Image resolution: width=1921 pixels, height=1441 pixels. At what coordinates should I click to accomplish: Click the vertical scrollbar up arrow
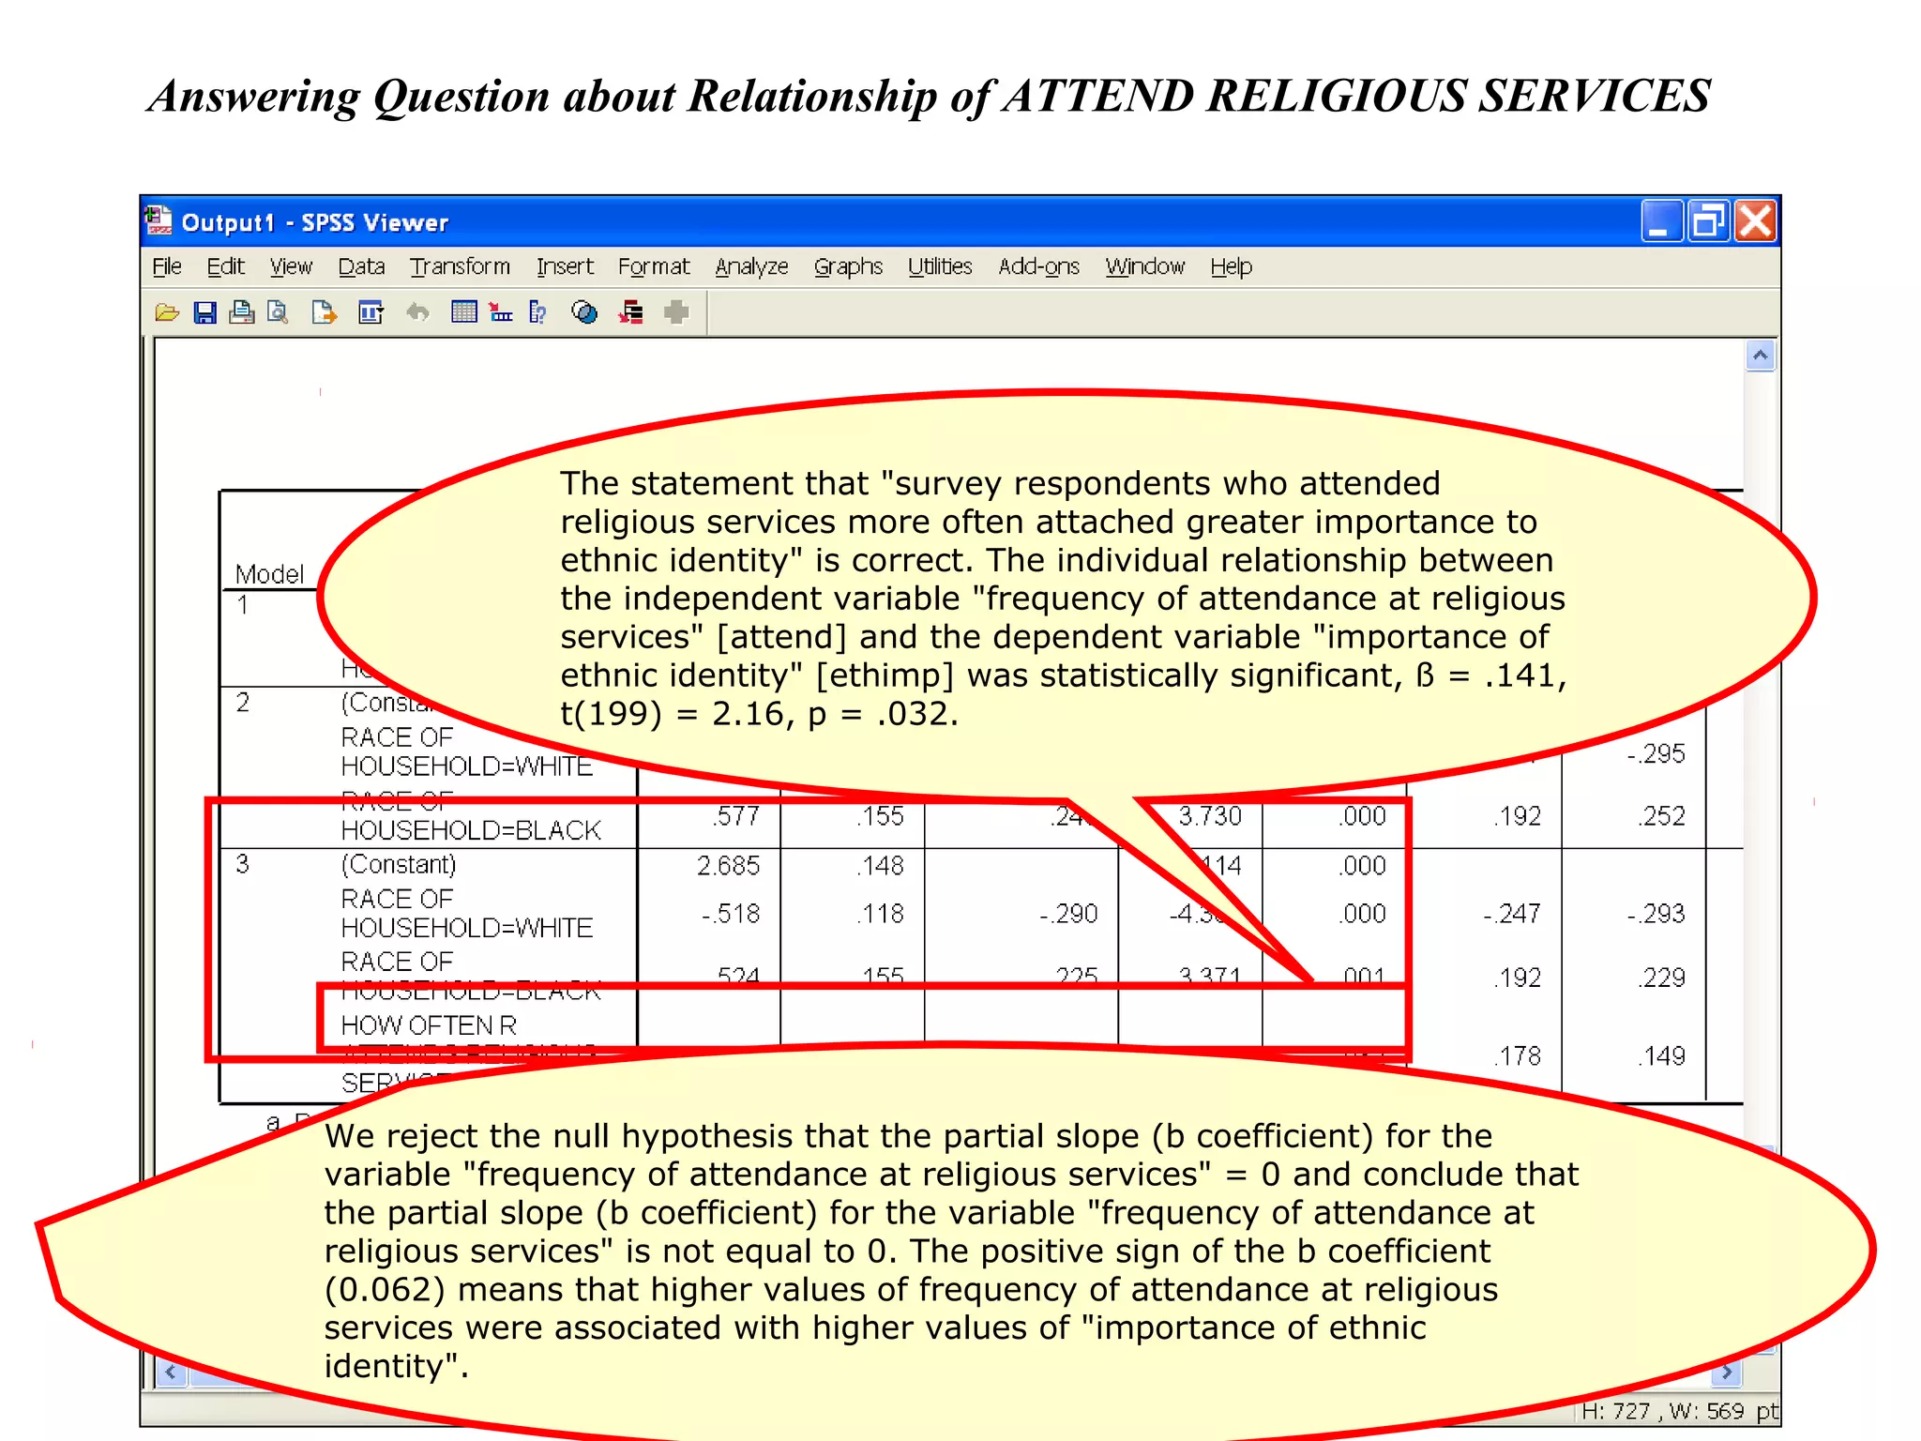1761,356
